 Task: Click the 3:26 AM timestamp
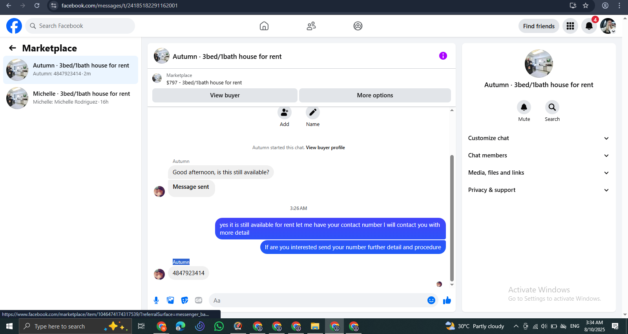click(299, 208)
